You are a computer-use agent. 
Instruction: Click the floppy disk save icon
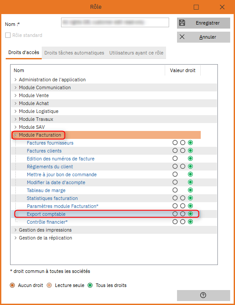pyautogui.click(x=182, y=23)
